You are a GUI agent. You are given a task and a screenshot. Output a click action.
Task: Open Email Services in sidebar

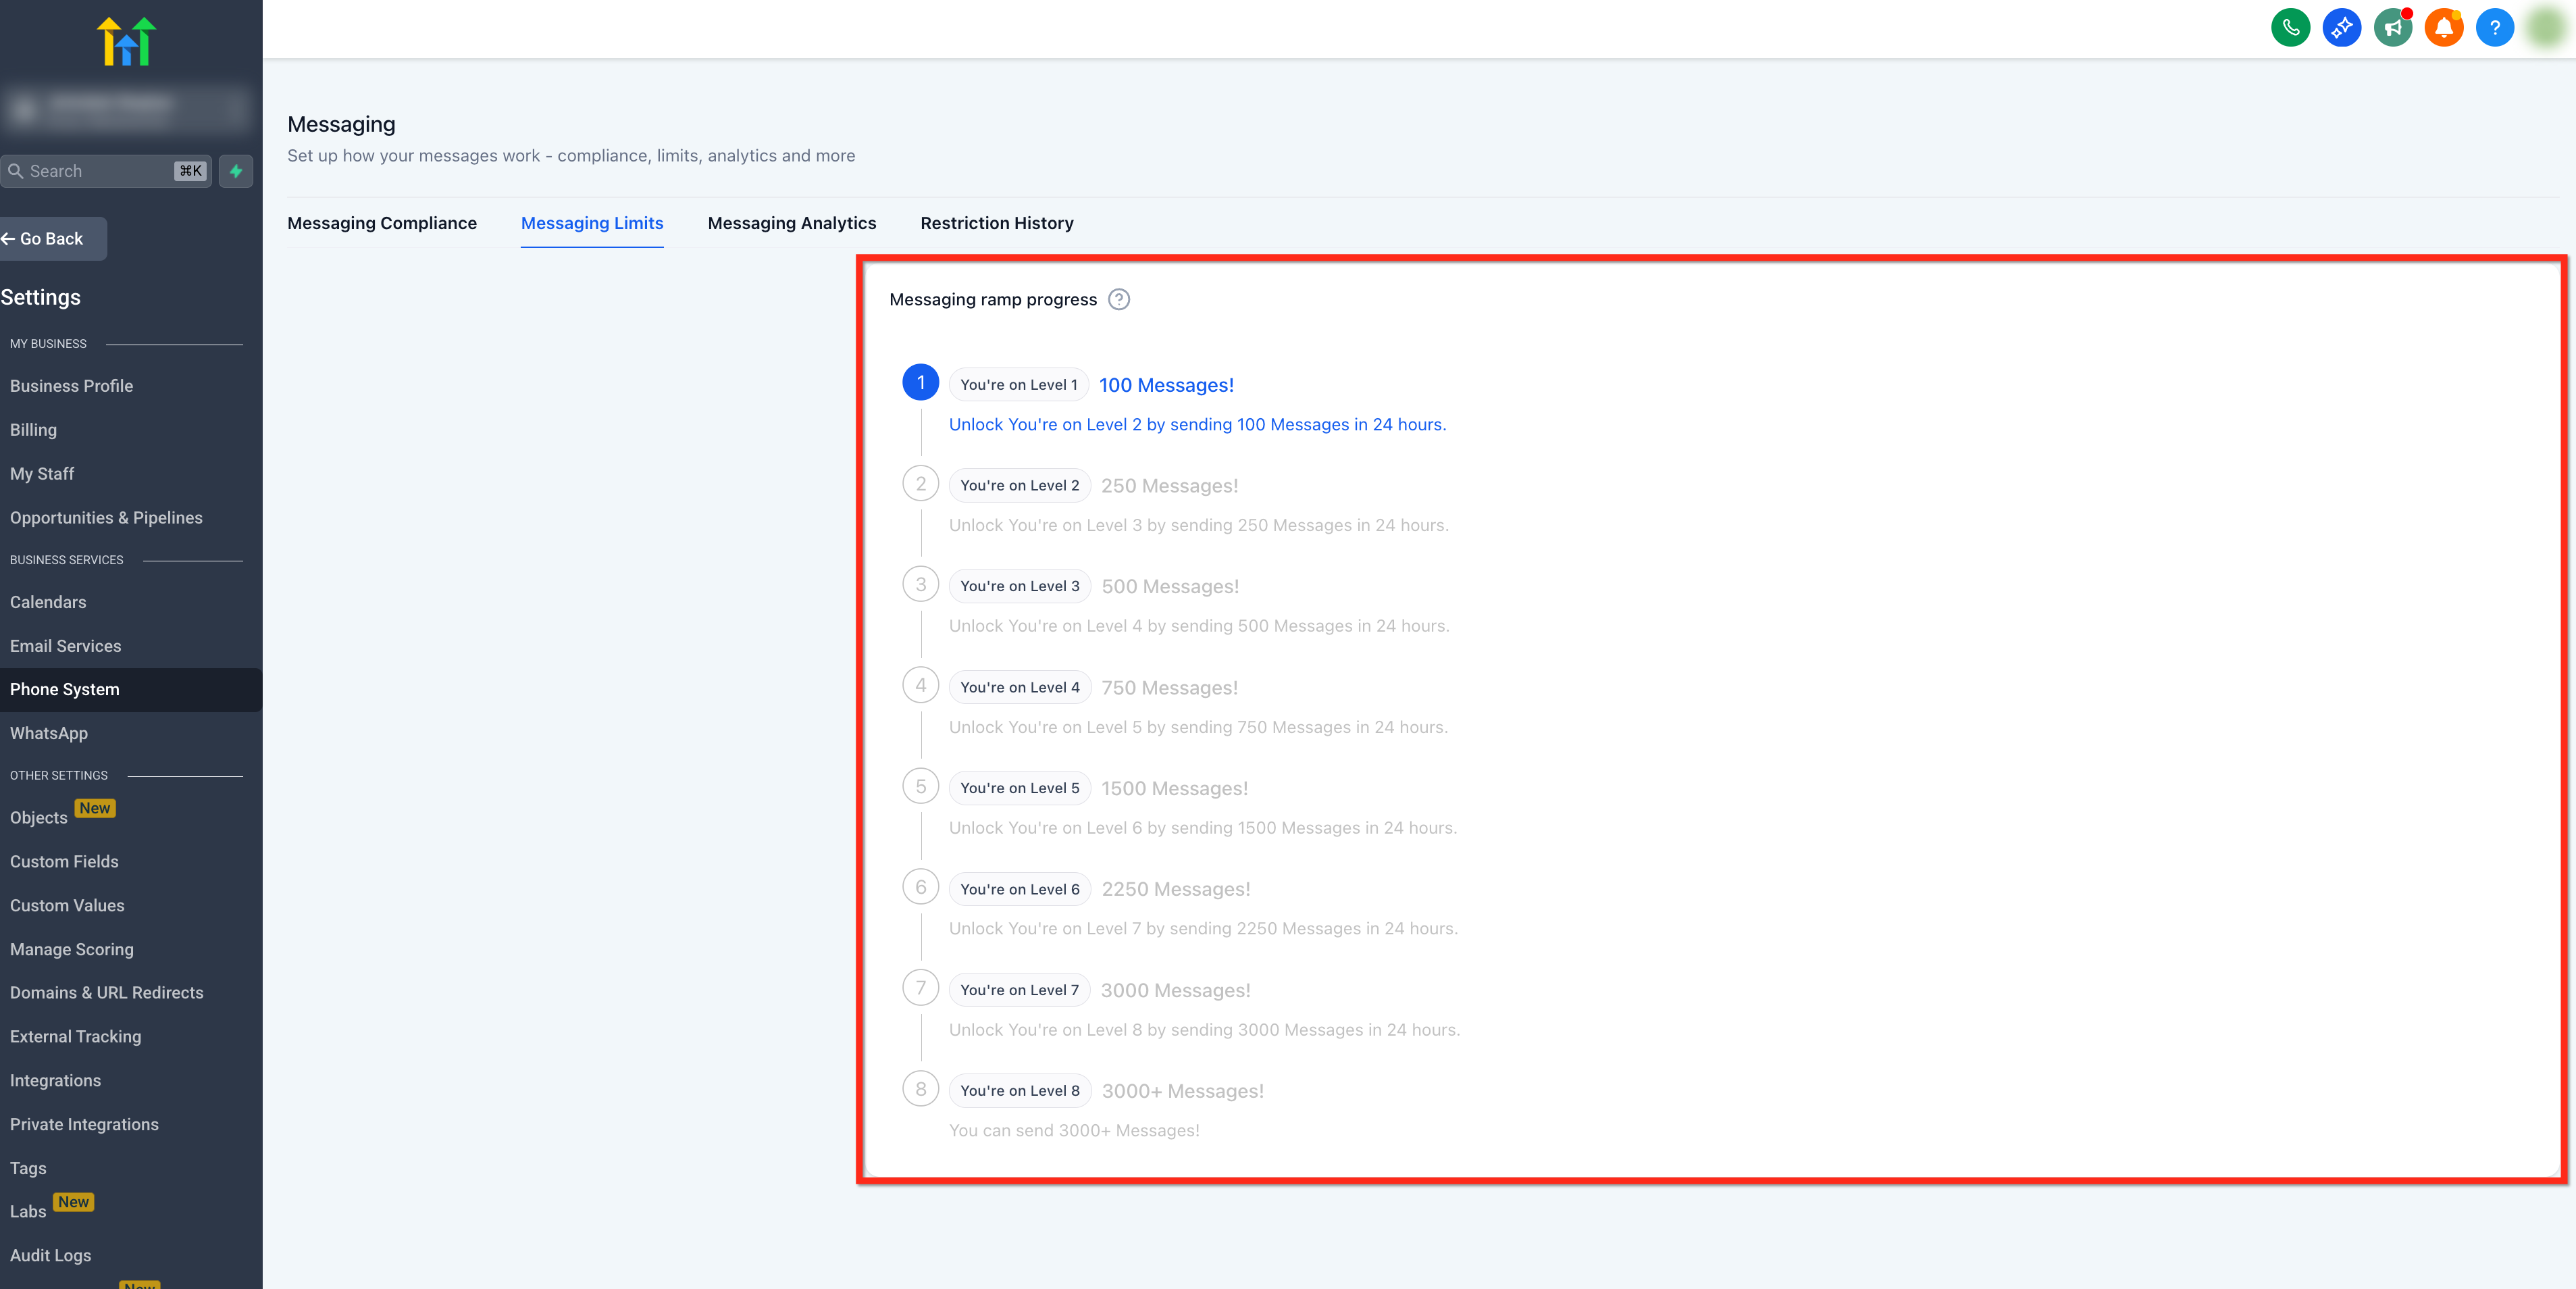coord(65,646)
